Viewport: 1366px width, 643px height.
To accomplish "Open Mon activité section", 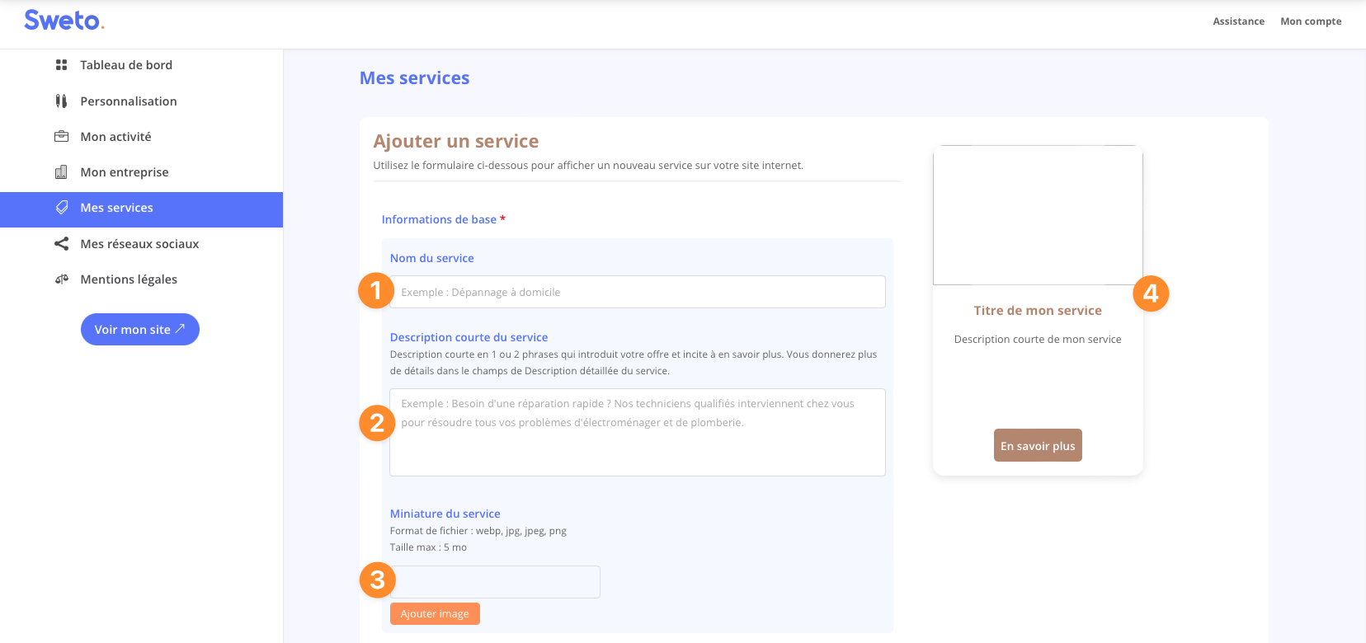I will click(x=115, y=137).
